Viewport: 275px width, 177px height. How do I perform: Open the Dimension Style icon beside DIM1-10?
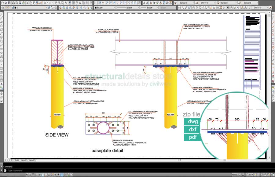(x=196, y=3)
